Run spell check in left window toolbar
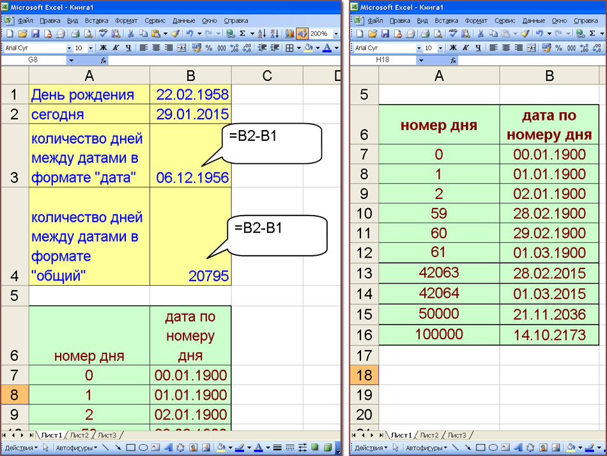This screenshot has width=607, height=456. coord(103,34)
